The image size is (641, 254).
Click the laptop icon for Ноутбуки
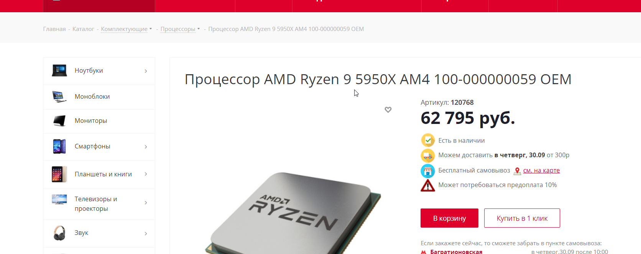(x=59, y=70)
